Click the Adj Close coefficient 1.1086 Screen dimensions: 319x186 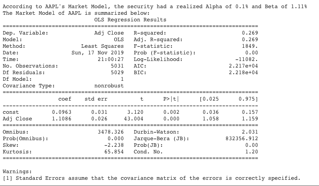tap(62, 118)
